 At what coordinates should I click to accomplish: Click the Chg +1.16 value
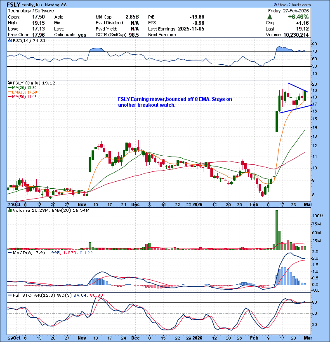click(x=302, y=23)
